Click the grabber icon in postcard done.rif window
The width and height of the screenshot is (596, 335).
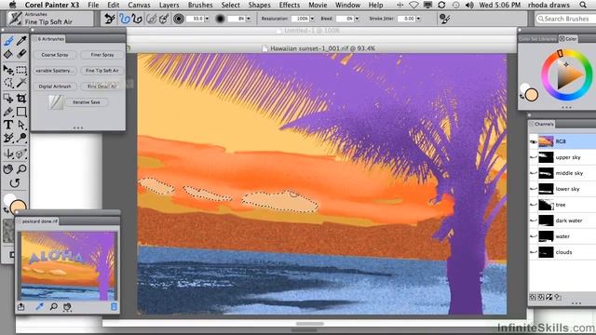click(x=67, y=307)
